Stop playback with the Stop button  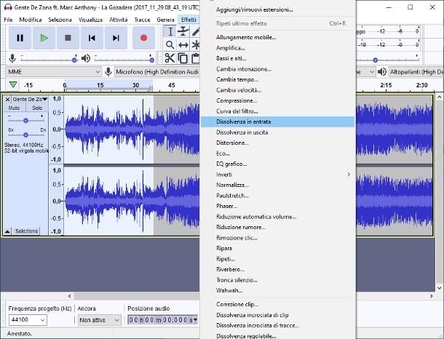tap(68, 38)
